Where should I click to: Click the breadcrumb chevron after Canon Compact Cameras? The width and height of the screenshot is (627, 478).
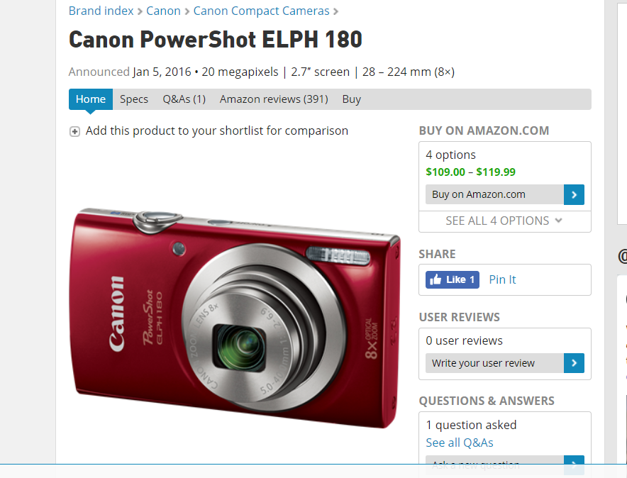click(335, 11)
